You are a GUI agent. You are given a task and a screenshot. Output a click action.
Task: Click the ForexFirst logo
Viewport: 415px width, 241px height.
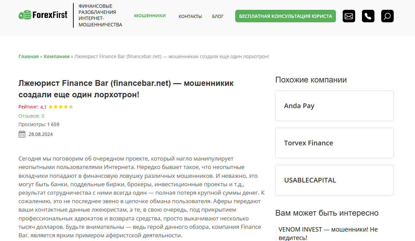point(43,15)
